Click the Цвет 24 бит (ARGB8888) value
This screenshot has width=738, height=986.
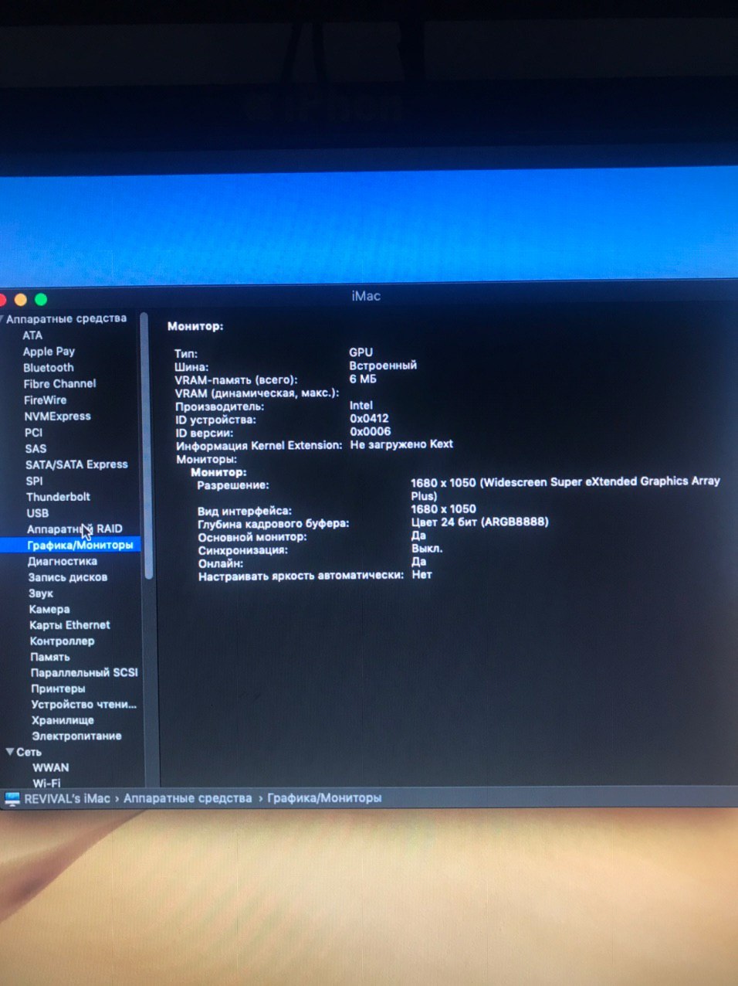click(x=479, y=522)
